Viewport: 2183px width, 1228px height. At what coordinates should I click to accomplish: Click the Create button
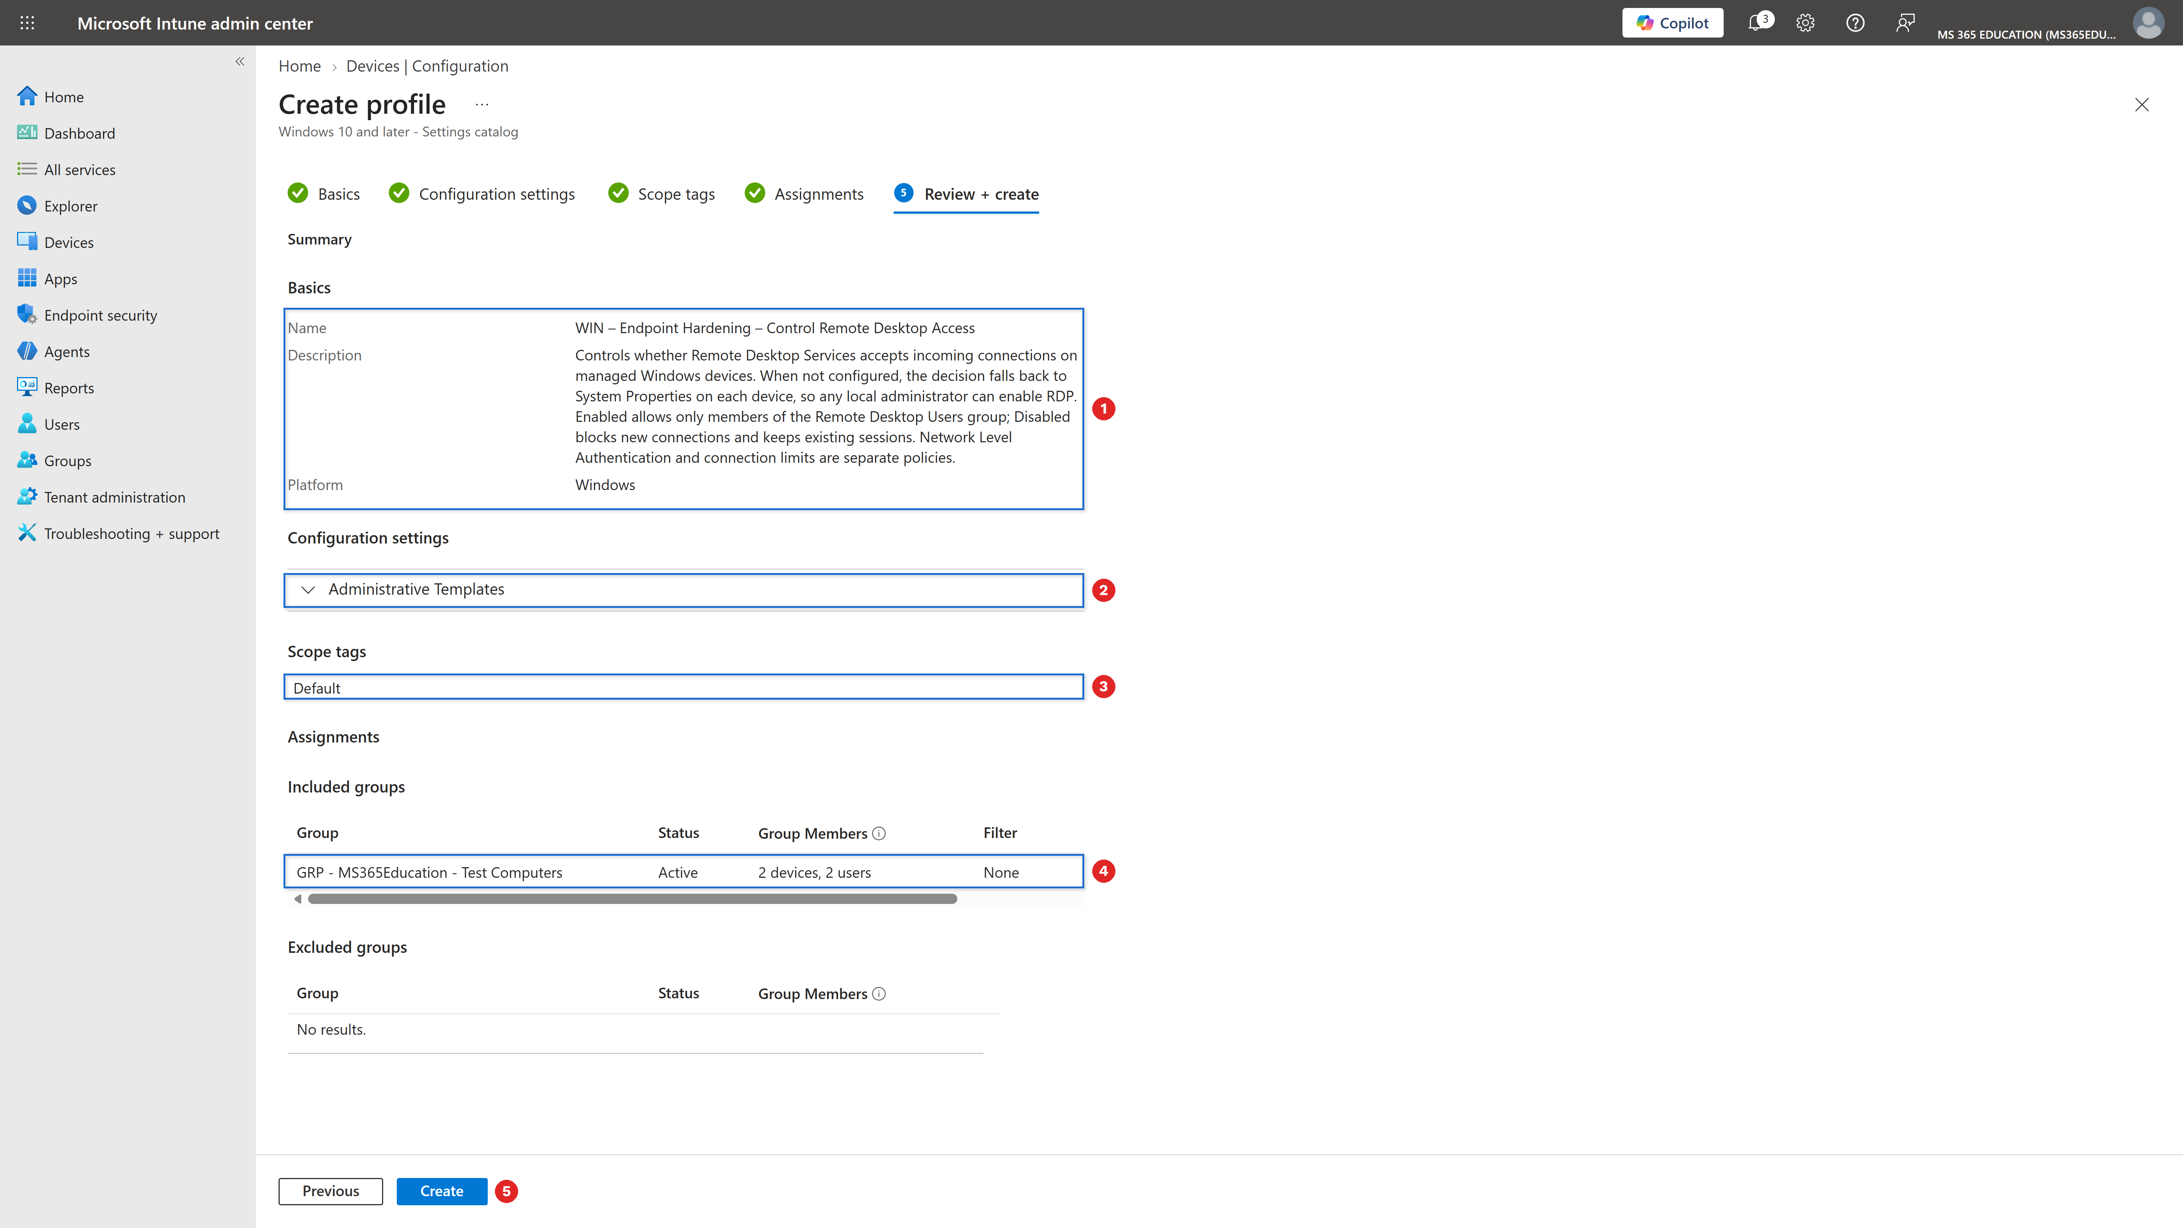(442, 1191)
